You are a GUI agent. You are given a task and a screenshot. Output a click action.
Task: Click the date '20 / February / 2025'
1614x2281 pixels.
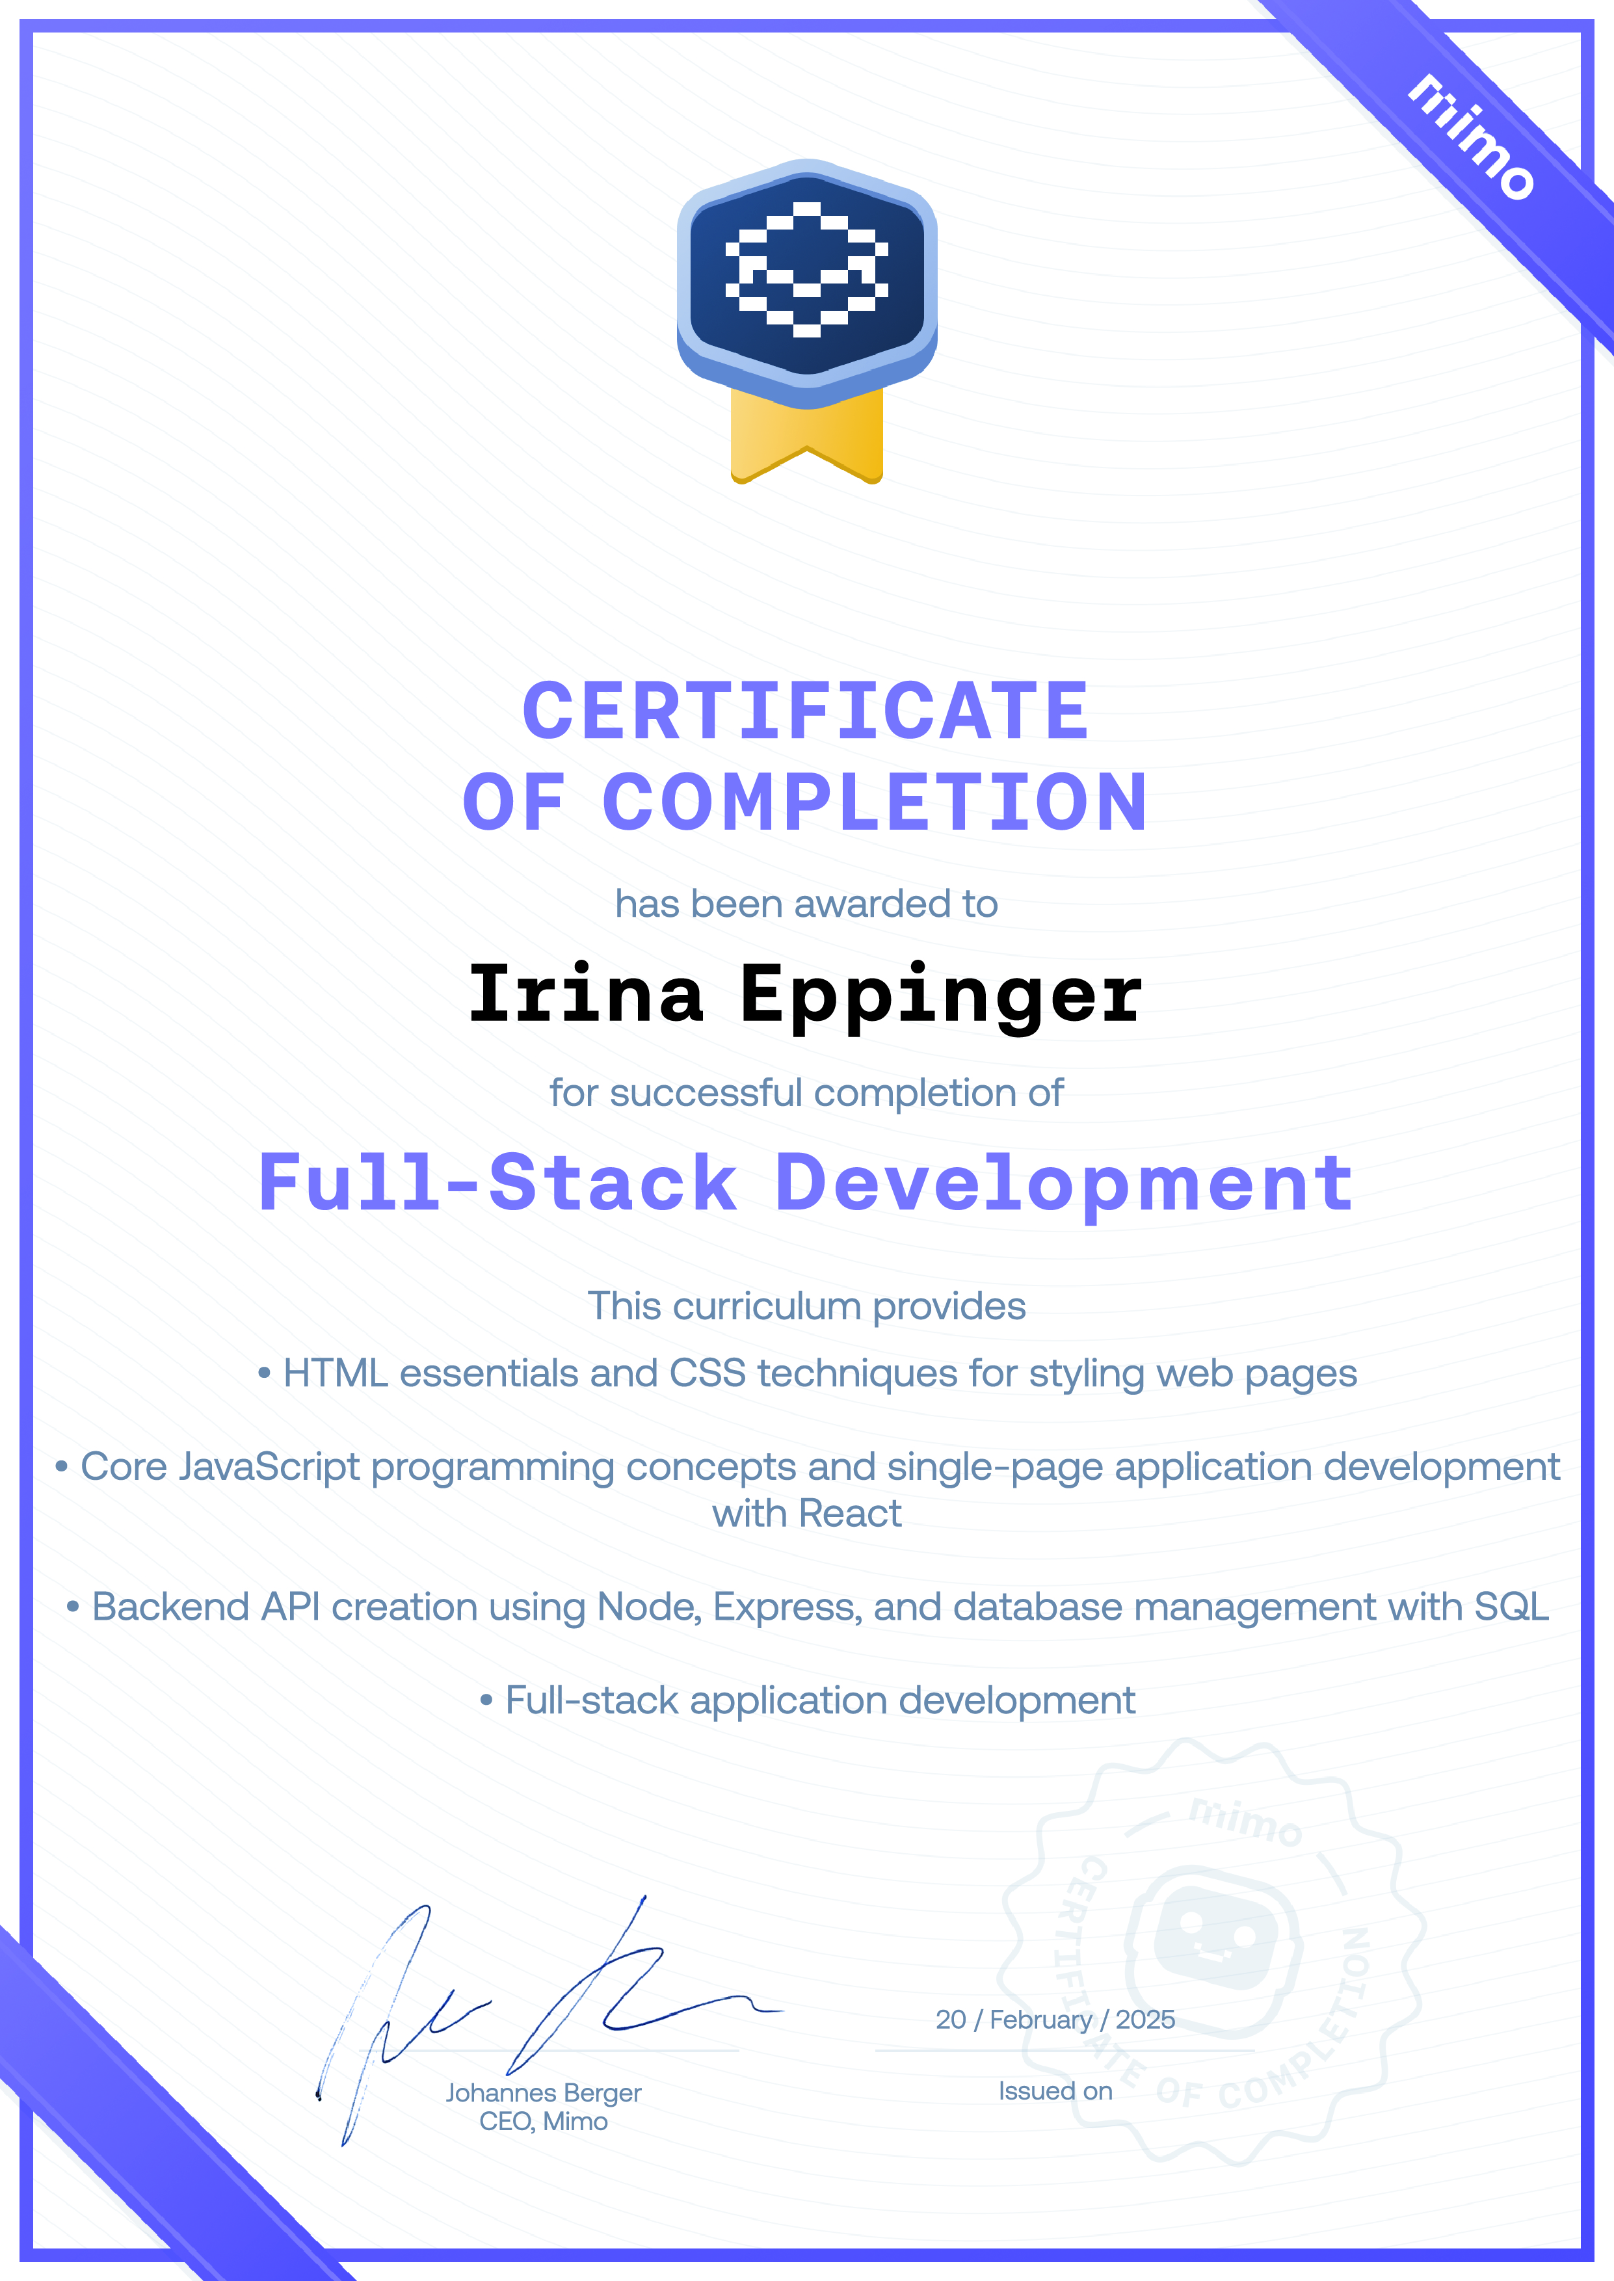(x=1055, y=2020)
